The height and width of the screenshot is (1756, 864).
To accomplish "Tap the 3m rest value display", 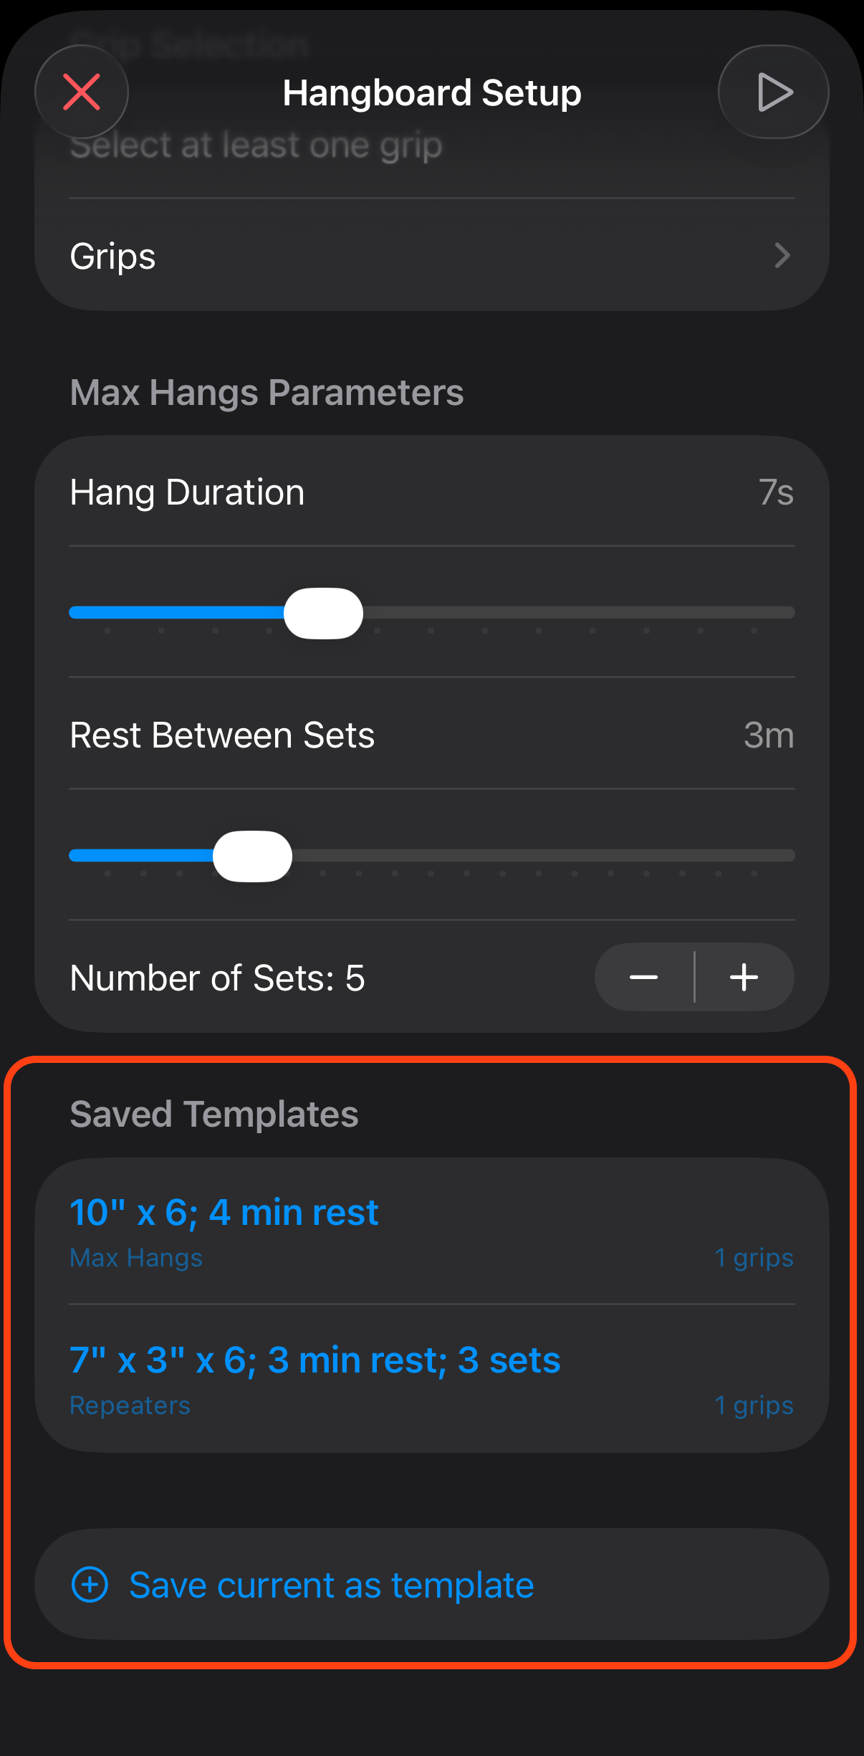I will (769, 735).
